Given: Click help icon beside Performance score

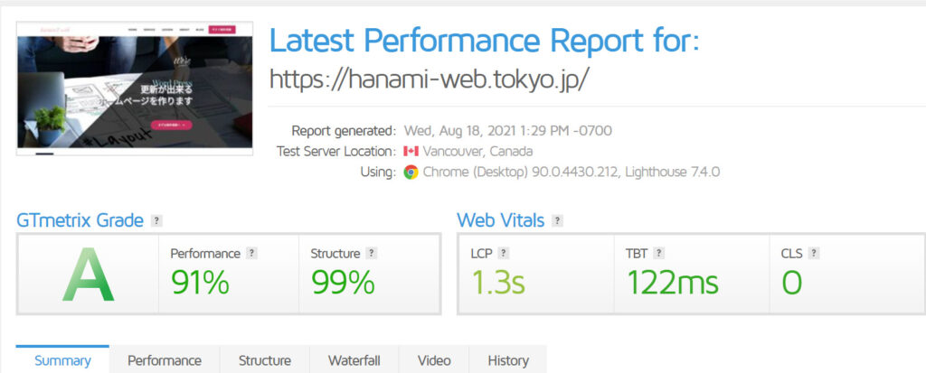Looking at the screenshot, I should click(252, 254).
